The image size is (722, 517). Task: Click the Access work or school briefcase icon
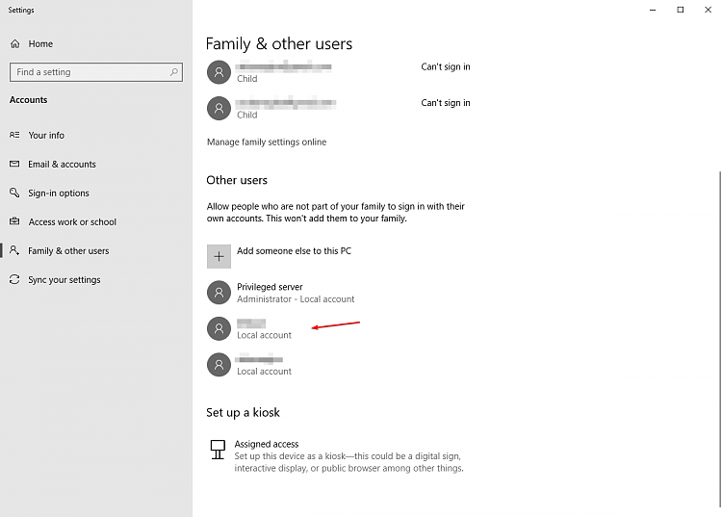tap(14, 221)
